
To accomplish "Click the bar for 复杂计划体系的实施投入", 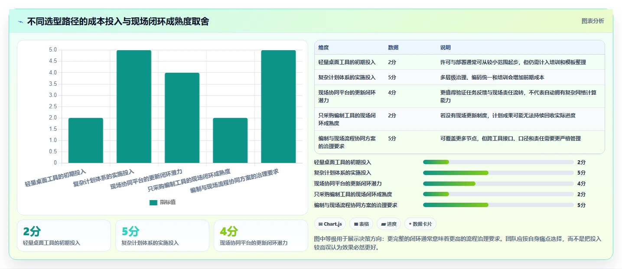I will (134, 107).
